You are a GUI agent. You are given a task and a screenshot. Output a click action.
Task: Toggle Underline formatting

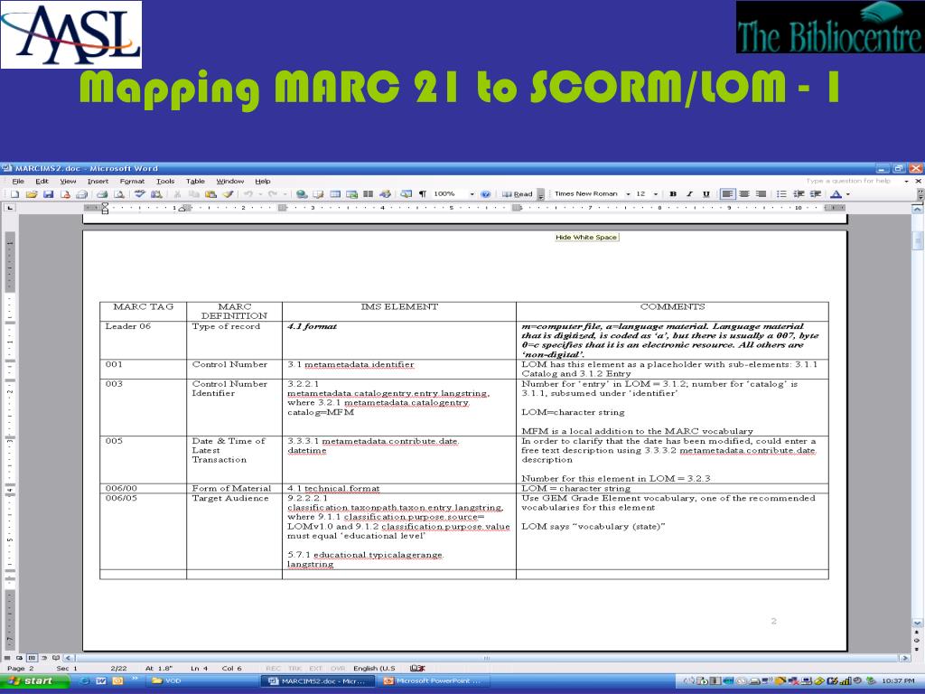(706, 194)
